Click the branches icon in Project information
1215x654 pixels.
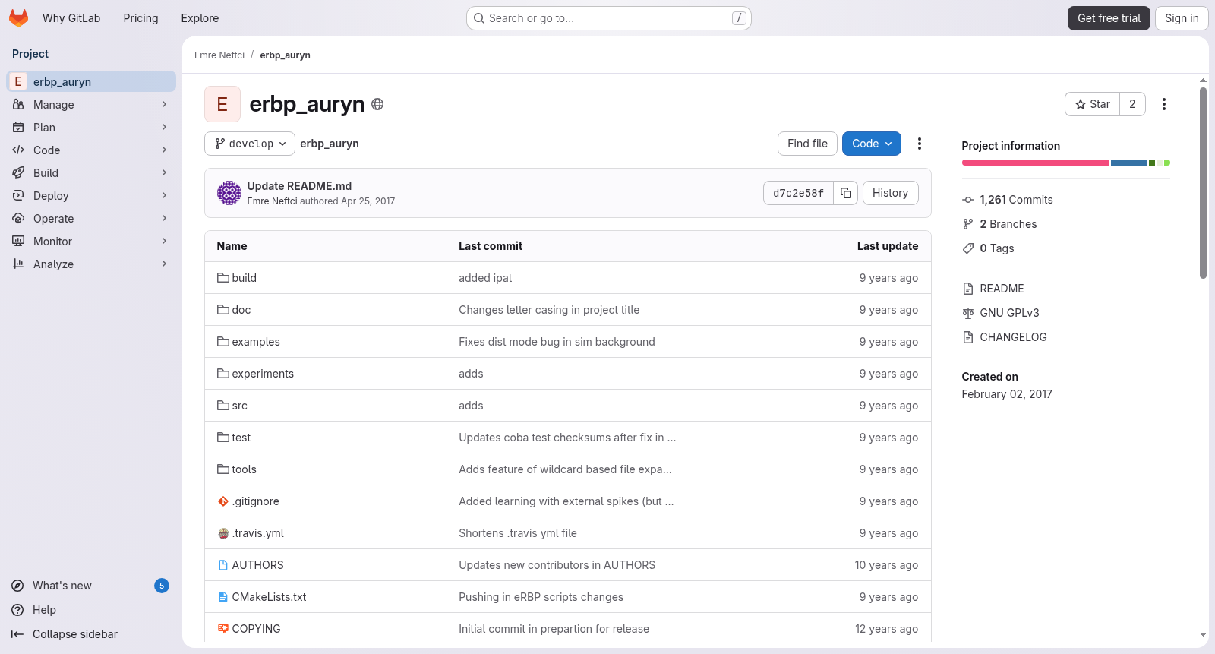click(968, 224)
